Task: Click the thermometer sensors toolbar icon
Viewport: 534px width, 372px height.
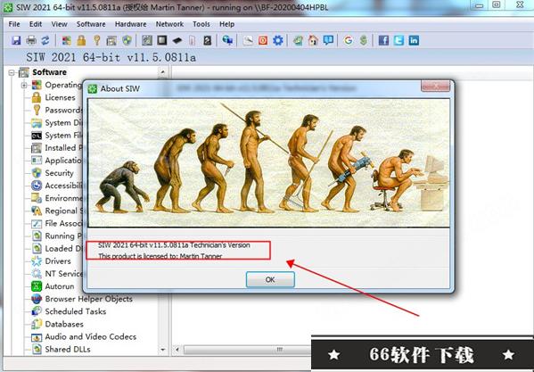Action: 192,40
